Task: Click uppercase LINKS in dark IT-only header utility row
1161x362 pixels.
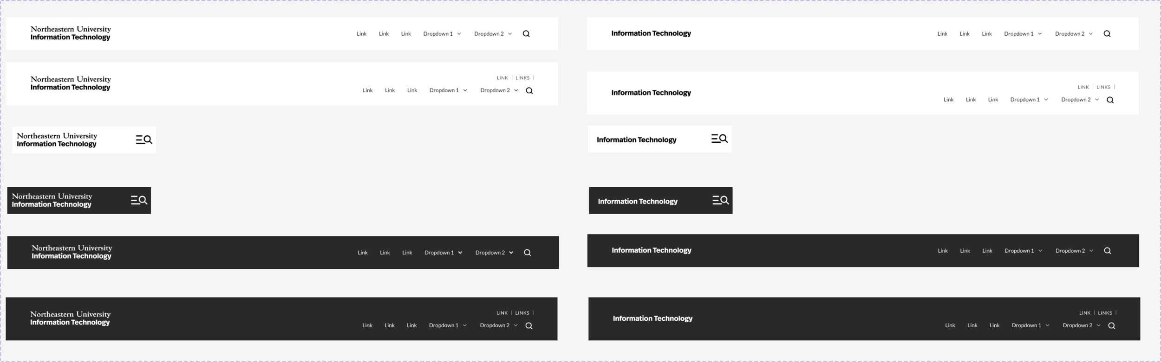Action: tap(1105, 313)
